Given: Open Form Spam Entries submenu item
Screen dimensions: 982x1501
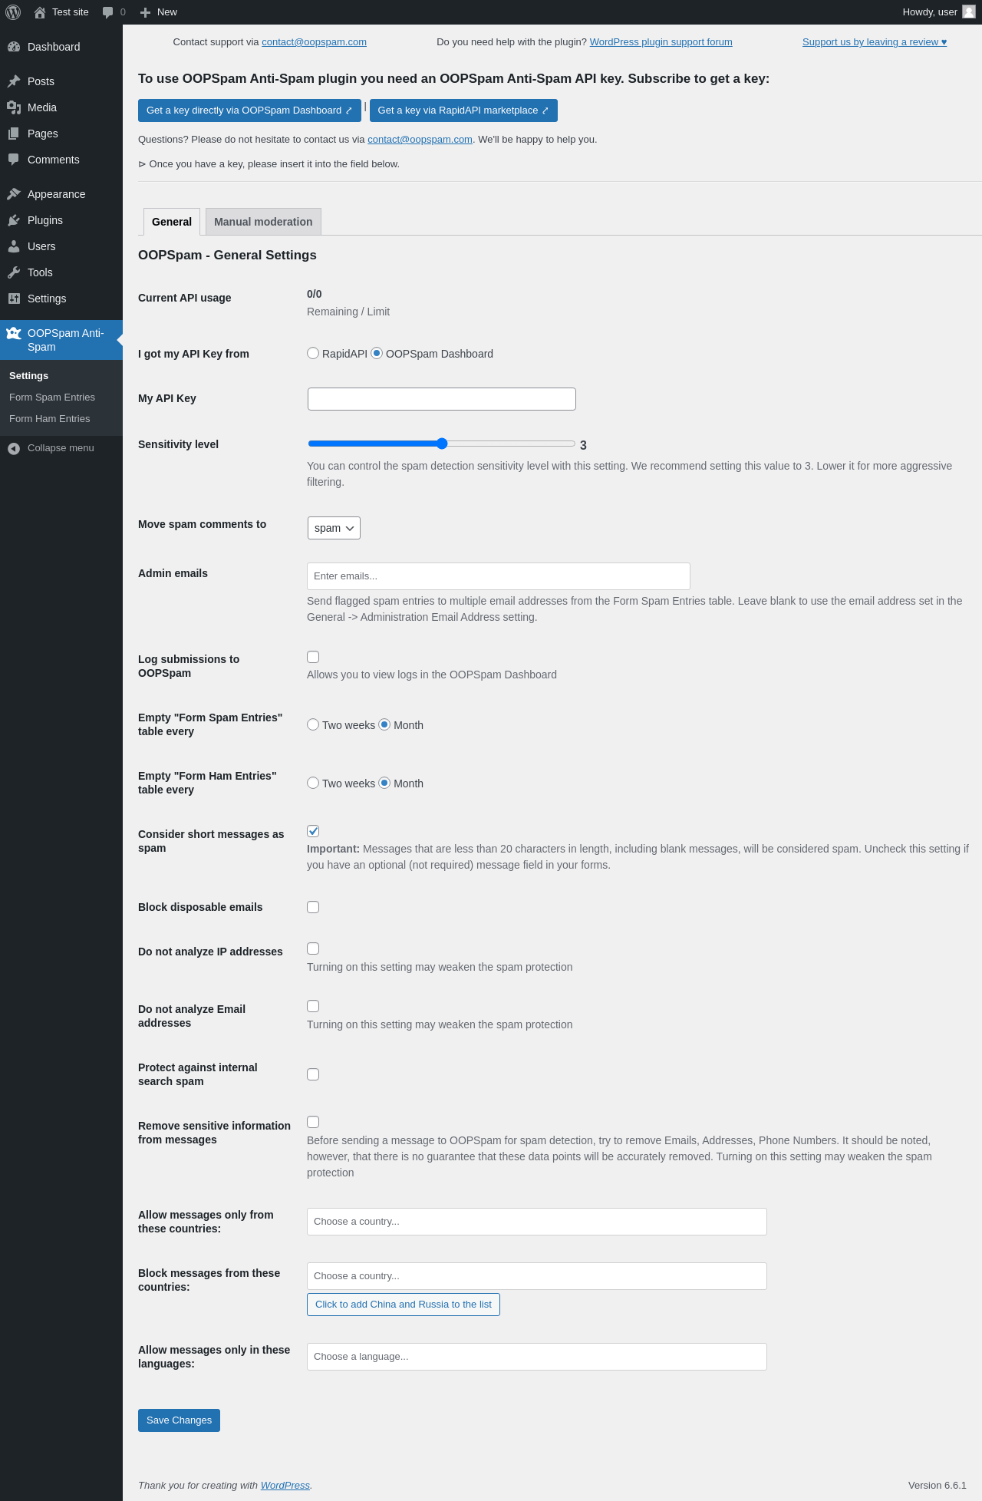Looking at the screenshot, I should pos(52,398).
